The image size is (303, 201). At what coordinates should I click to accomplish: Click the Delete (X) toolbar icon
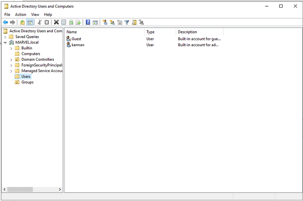(56, 22)
